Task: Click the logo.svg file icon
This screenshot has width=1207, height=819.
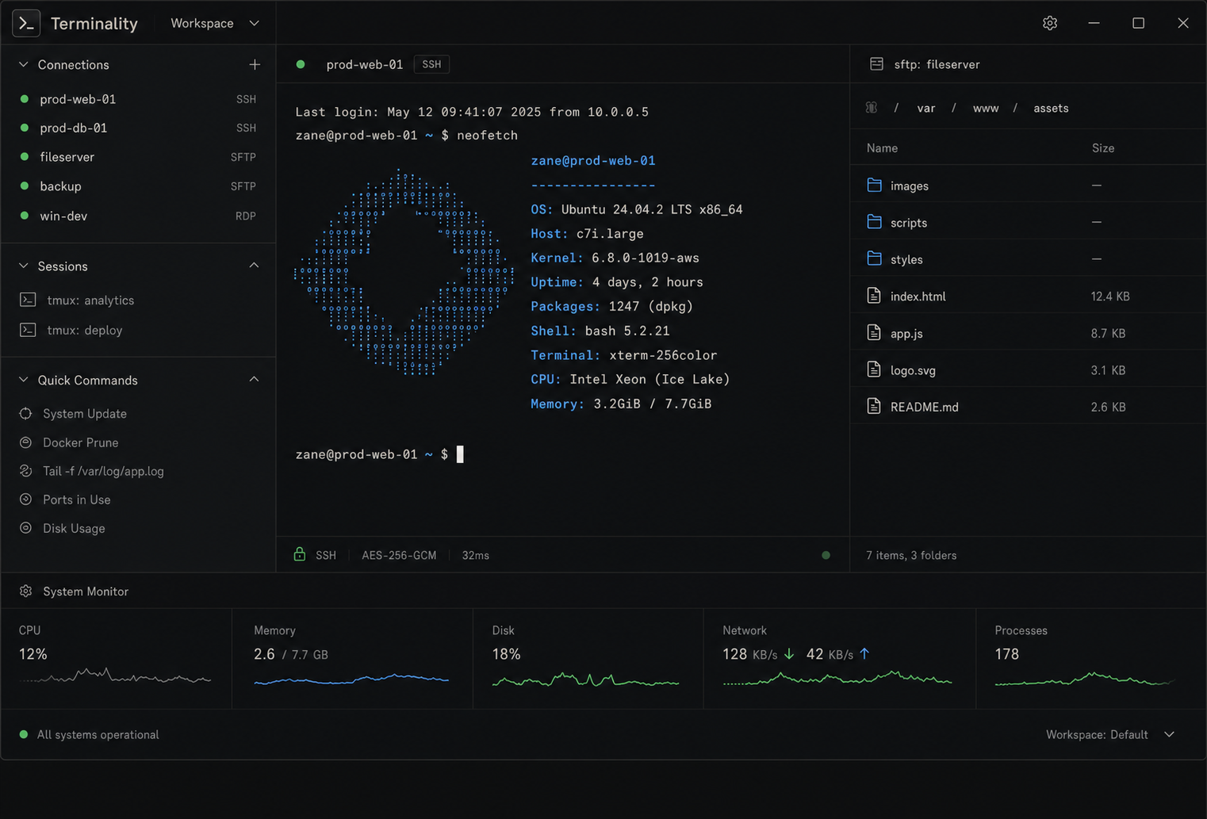Action: click(x=874, y=369)
